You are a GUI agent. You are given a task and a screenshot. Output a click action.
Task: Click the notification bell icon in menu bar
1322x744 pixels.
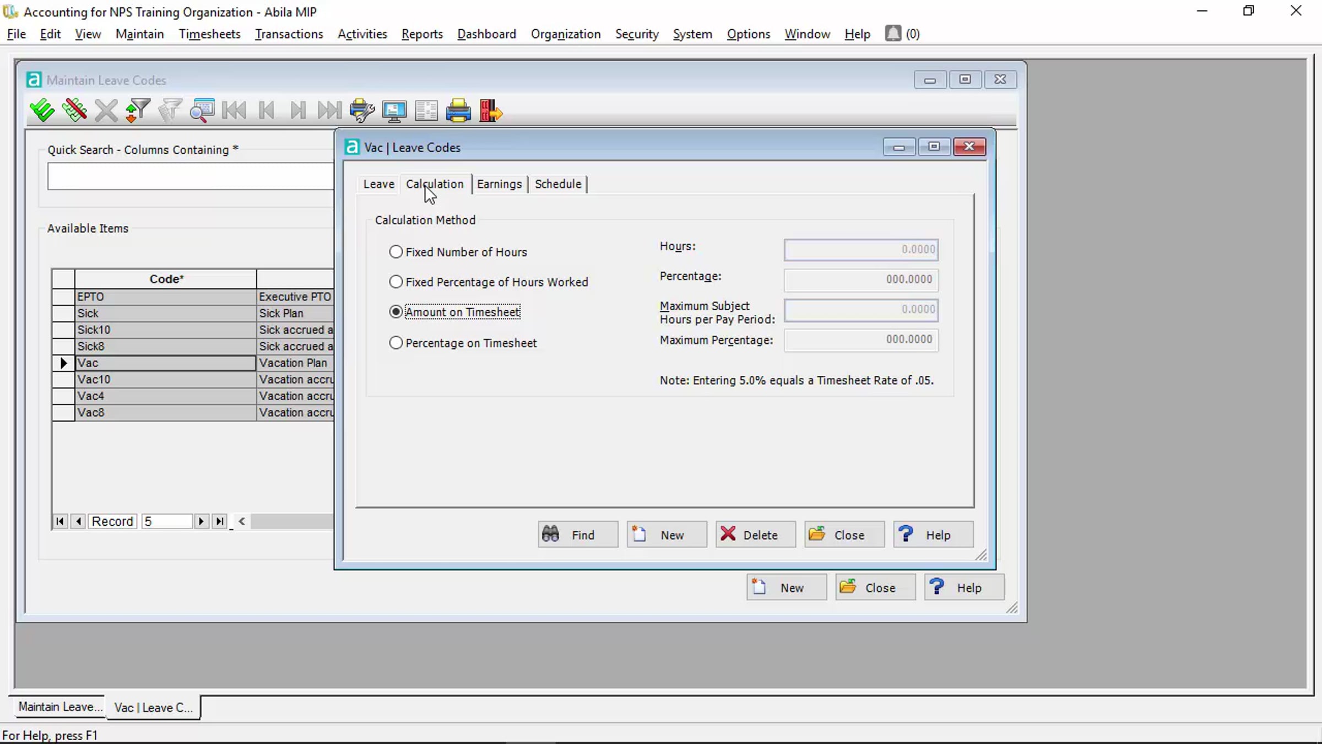pos(893,34)
